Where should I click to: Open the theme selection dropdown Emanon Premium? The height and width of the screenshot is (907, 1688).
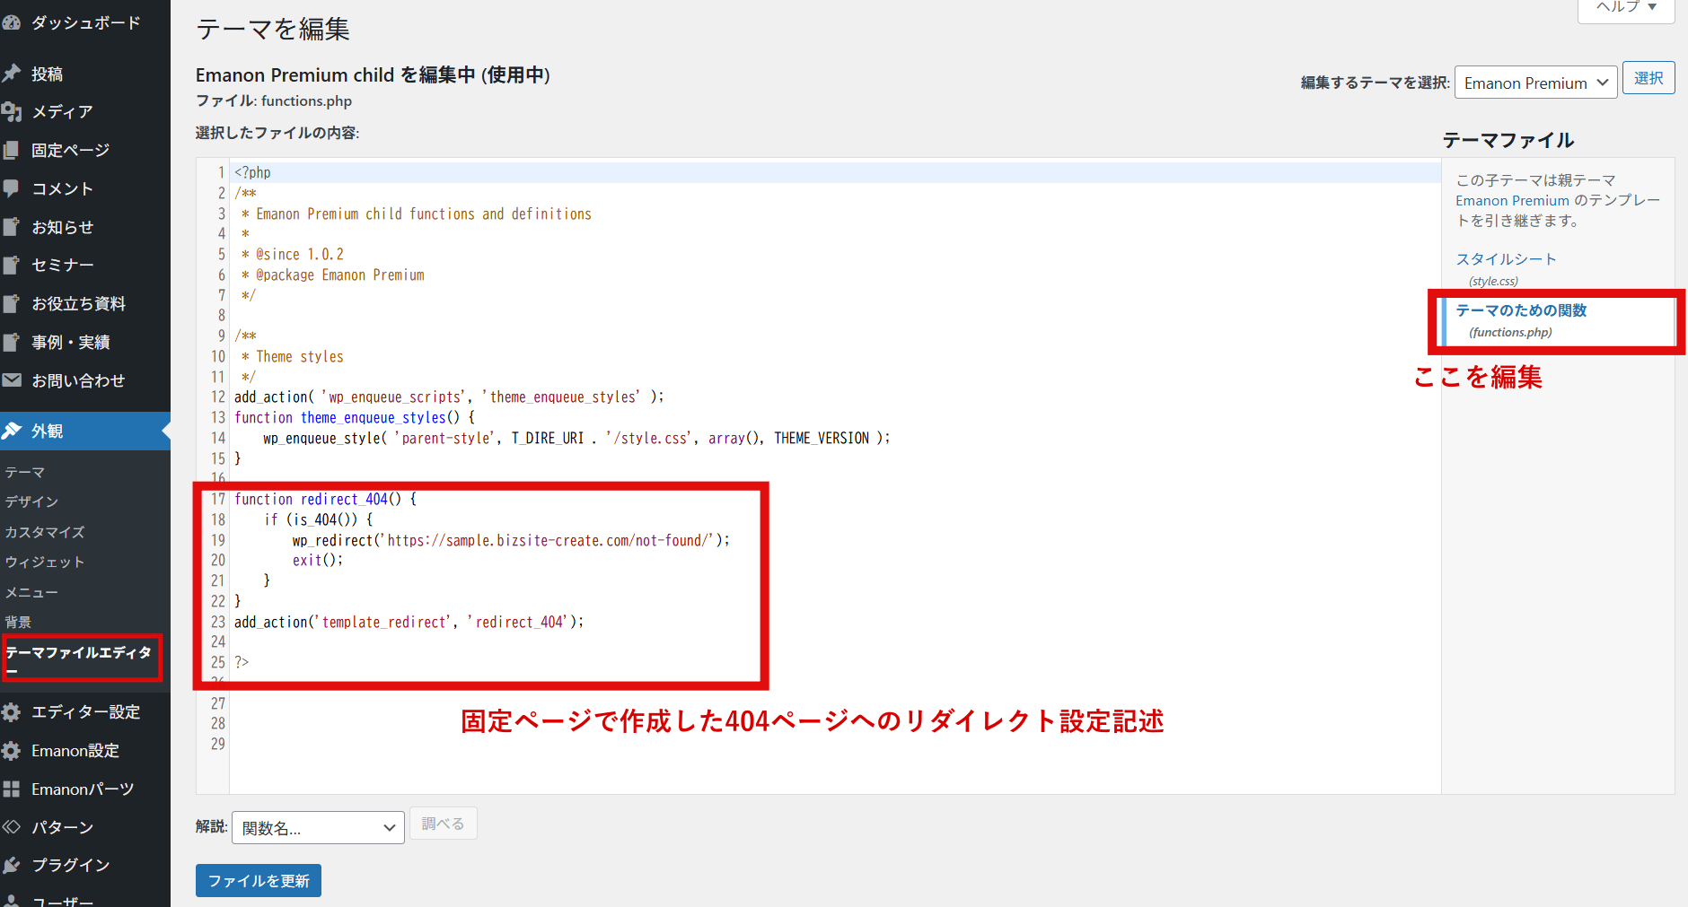click(x=1535, y=83)
